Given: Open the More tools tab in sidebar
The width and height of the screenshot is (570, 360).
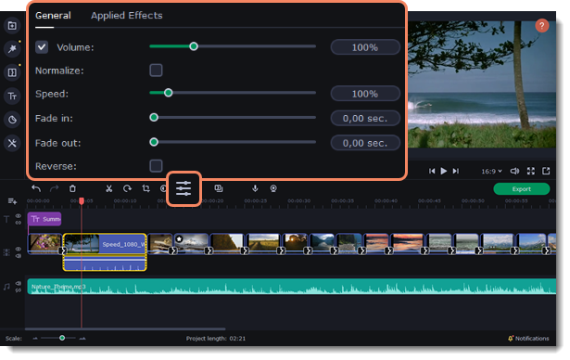Looking at the screenshot, I should coord(12,143).
